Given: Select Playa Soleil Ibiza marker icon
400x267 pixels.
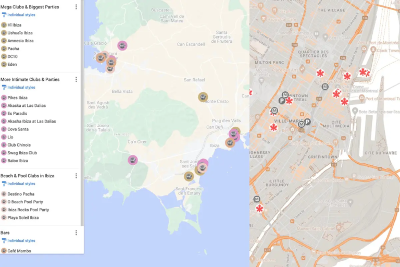Looking at the screenshot, I should coord(4,217).
